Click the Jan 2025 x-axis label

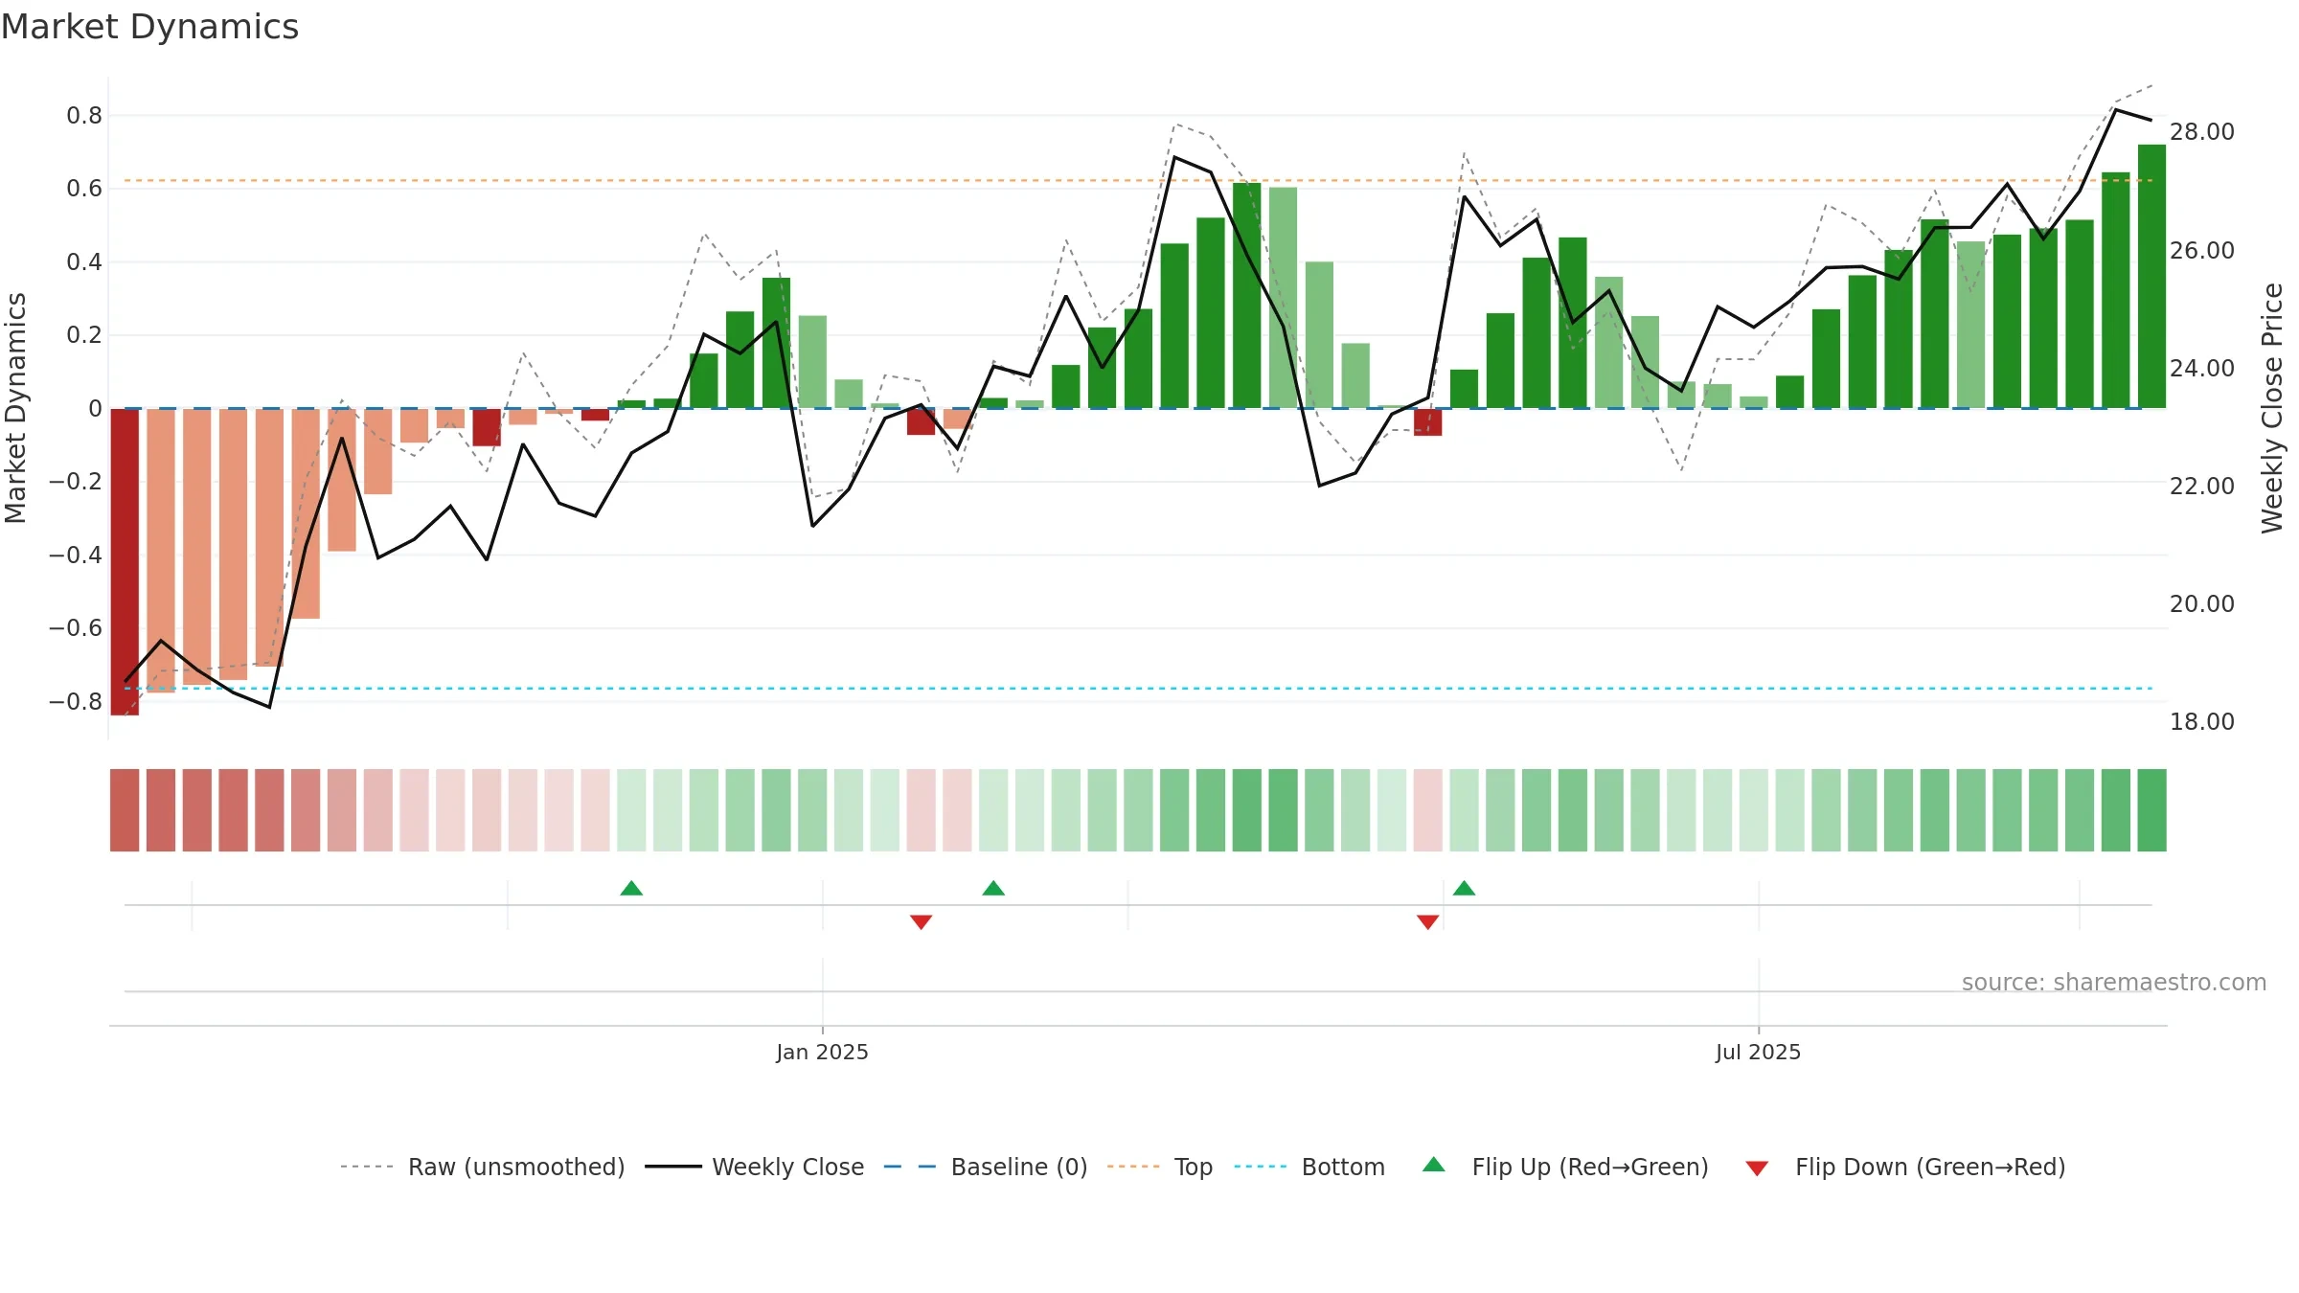(822, 1052)
